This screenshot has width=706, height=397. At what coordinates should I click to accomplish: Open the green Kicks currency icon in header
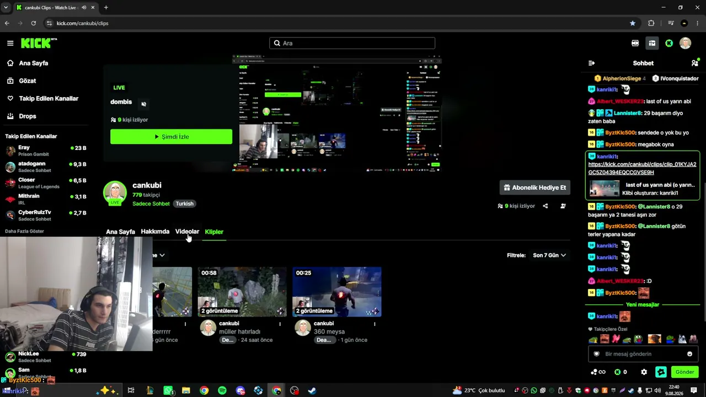[669, 43]
